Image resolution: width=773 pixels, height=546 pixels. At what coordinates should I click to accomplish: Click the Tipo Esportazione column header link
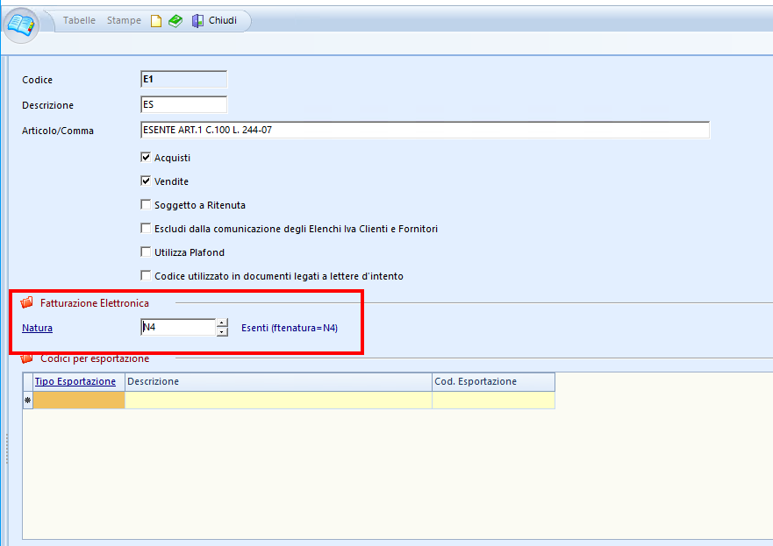75,382
